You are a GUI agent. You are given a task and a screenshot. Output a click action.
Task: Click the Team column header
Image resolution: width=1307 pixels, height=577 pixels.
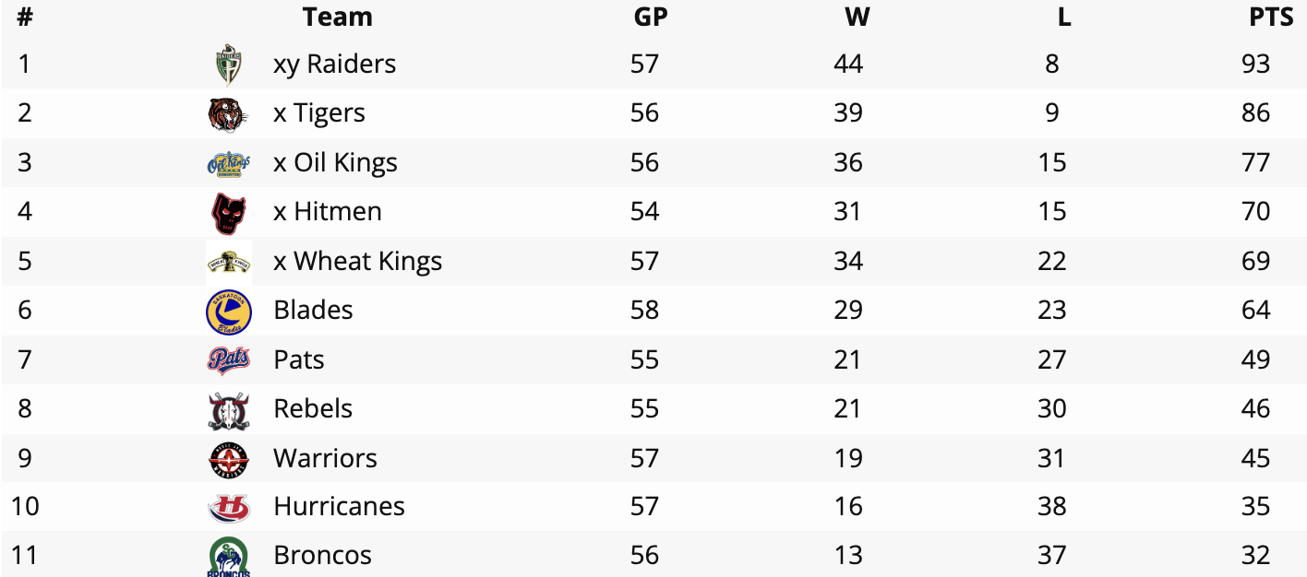point(337,17)
